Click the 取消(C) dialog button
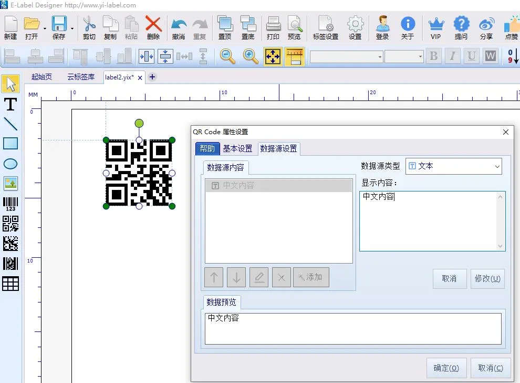The image size is (520, 383). tap(491, 368)
